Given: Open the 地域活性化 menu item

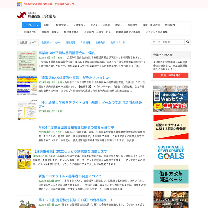Looking at the screenshot, I should click(30, 32).
